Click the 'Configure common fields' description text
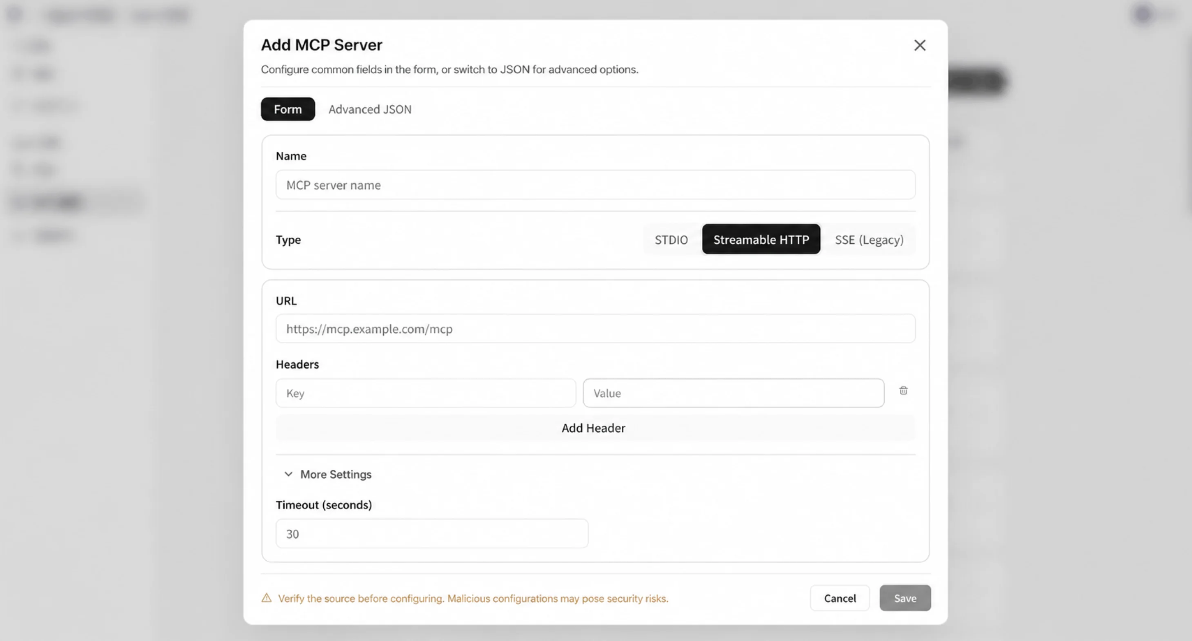This screenshot has height=641, width=1192. pyautogui.click(x=449, y=69)
